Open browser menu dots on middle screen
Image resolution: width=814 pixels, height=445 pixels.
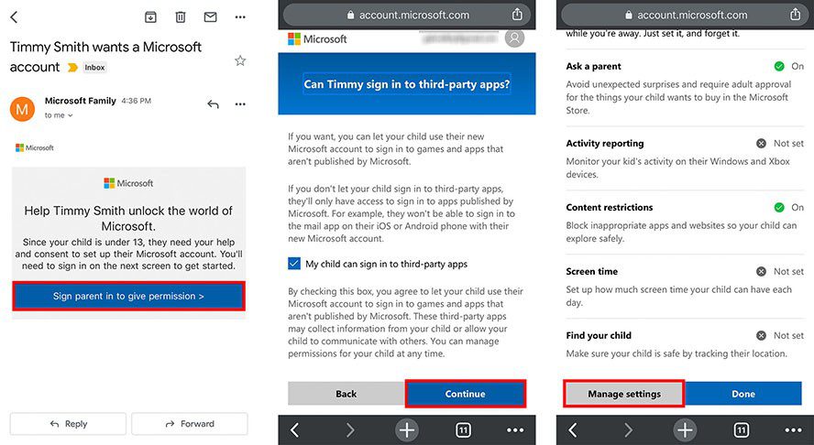[515, 430]
